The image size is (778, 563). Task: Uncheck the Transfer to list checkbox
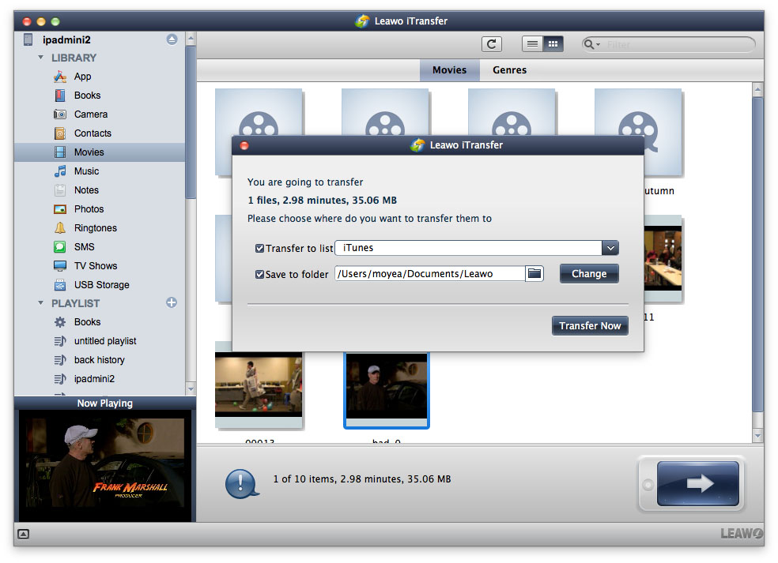tap(259, 248)
